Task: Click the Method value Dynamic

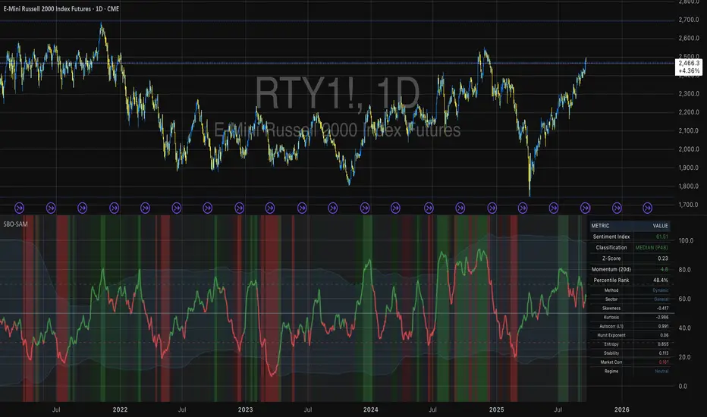Action: (x=661, y=290)
